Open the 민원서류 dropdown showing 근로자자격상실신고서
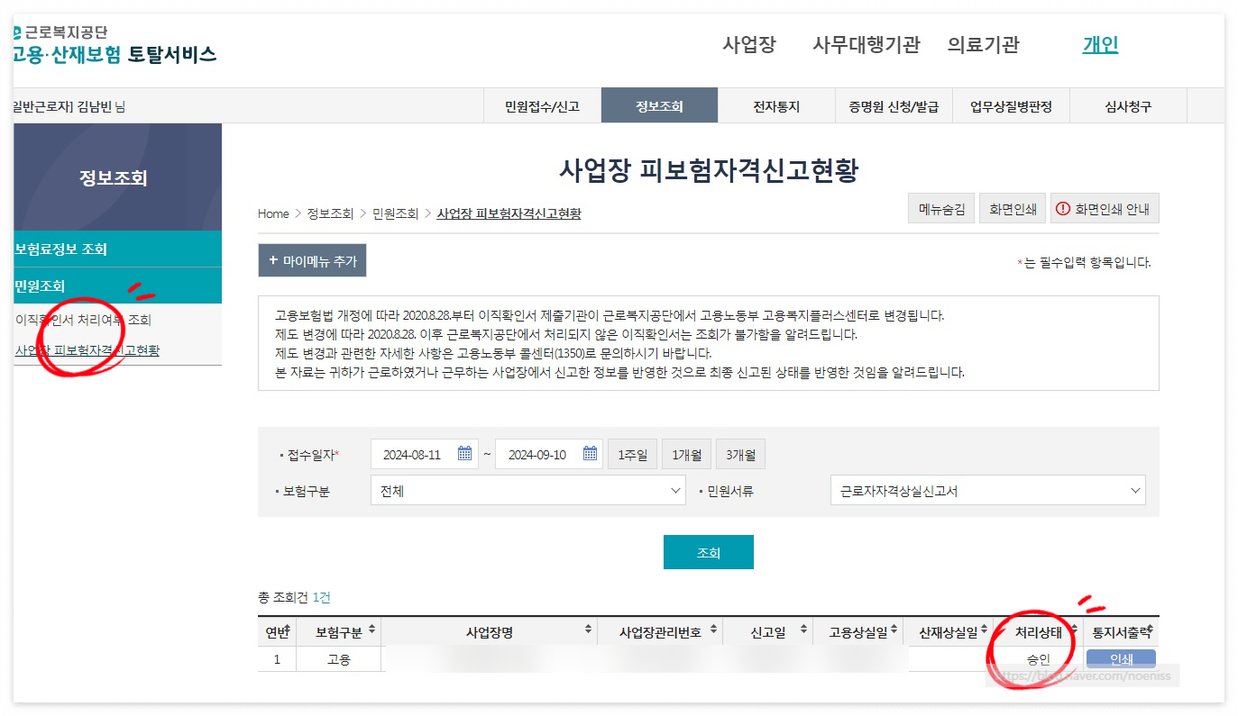Viewport: 1238px width, 716px height. [988, 490]
